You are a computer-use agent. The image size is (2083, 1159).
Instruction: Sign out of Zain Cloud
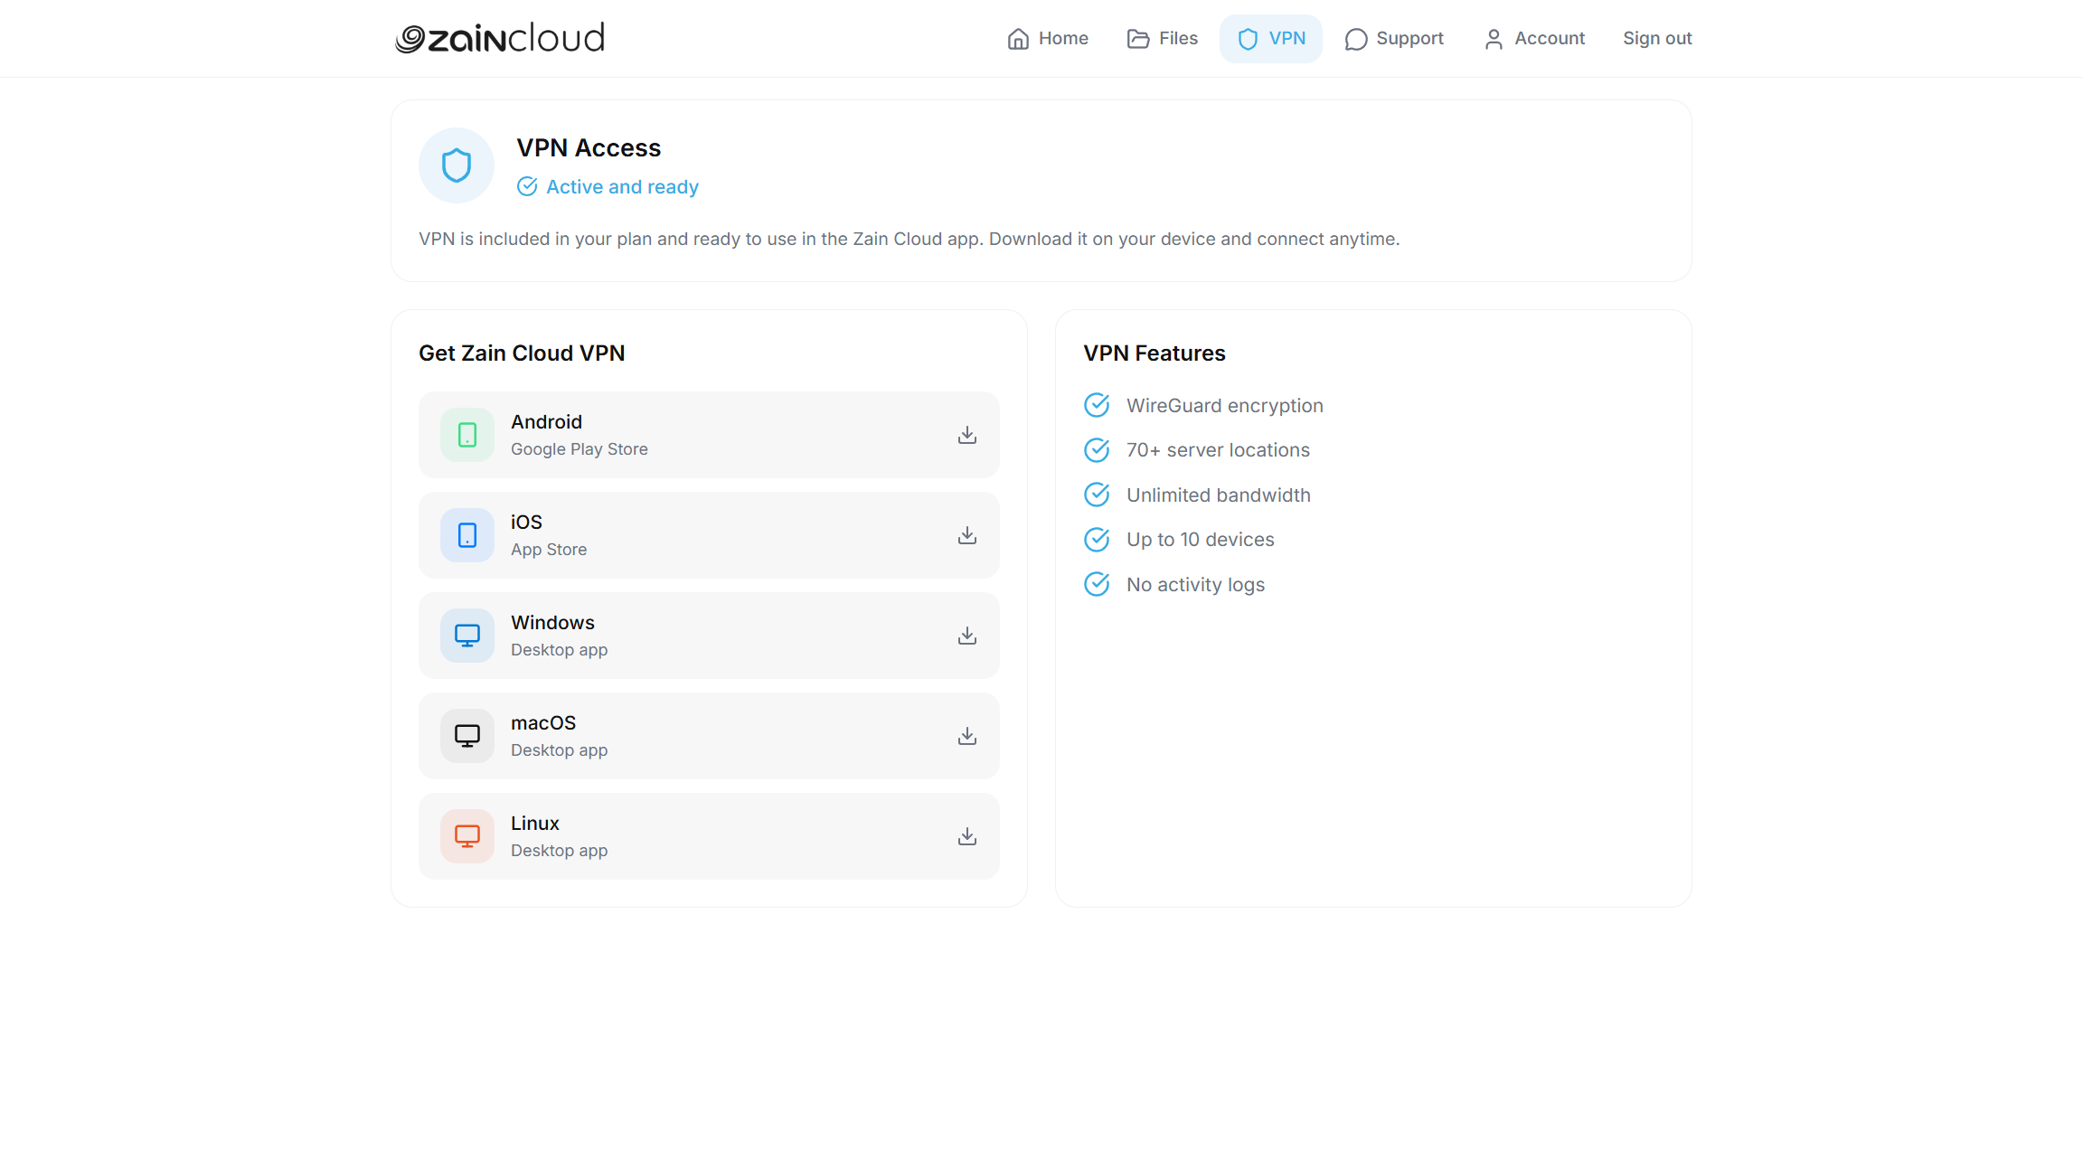click(x=1657, y=39)
